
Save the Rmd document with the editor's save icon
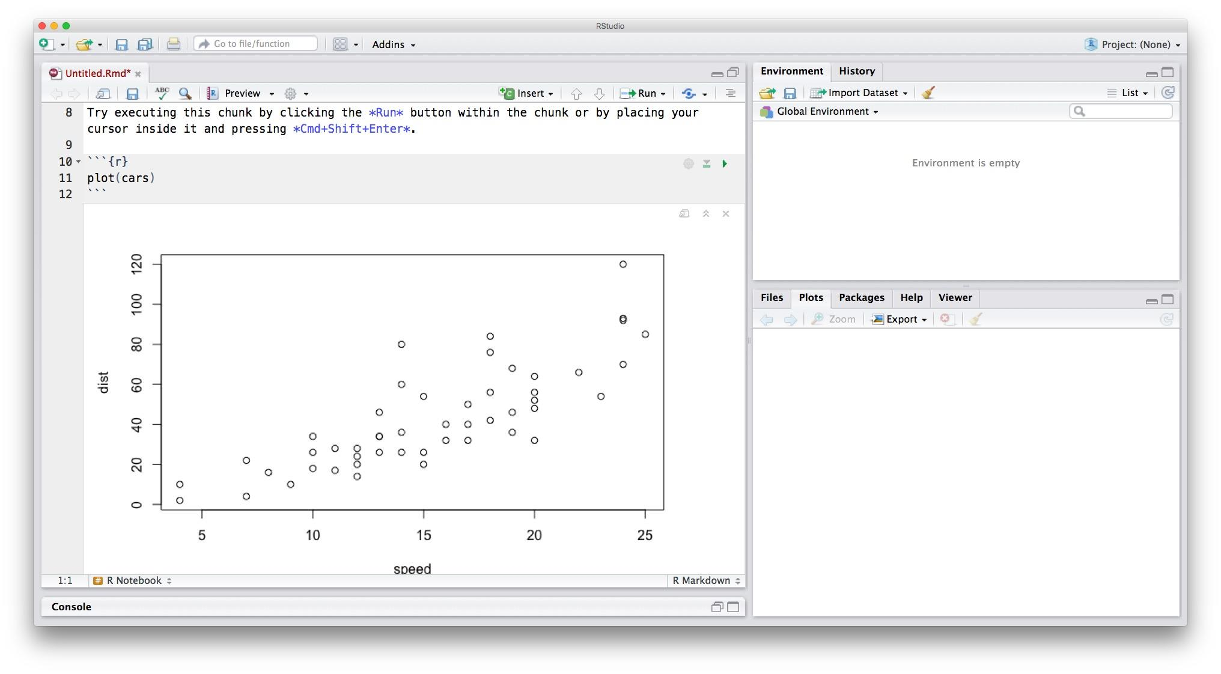(x=132, y=93)
